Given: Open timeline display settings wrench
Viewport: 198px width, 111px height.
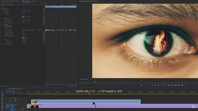Looking at the screenshot, I should pyautogui.click(x=20, y=93).
